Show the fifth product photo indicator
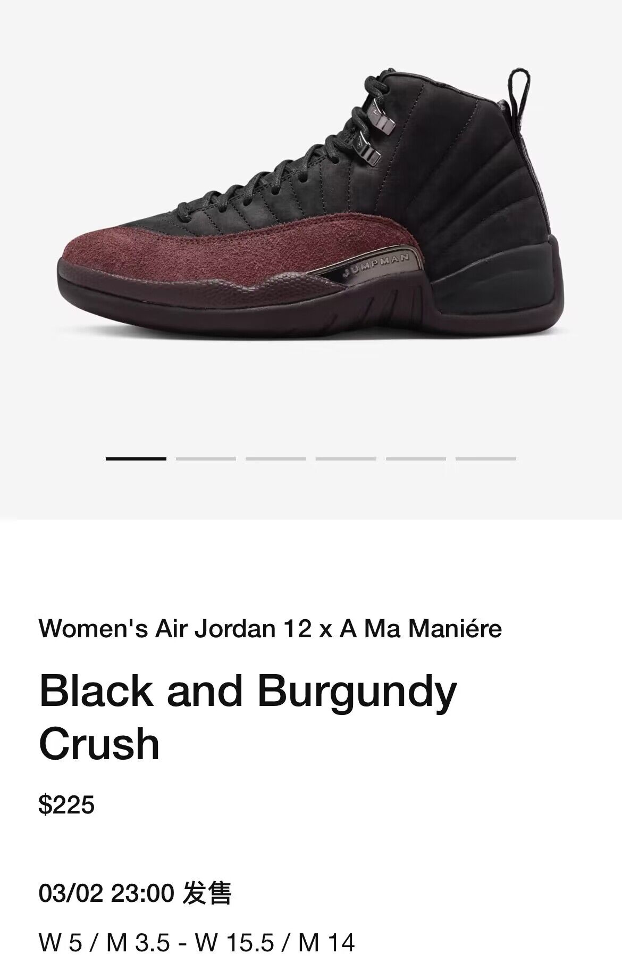Viewport: 622px width, 970px height. (416, 458)
